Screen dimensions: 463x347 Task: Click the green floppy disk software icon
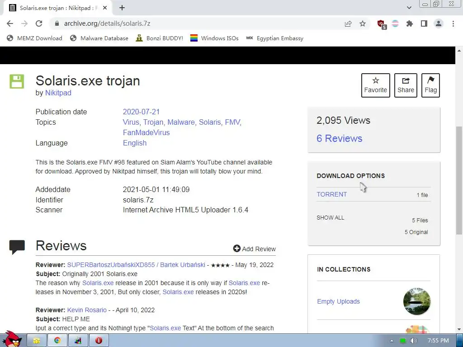pyautogui.click(x=17, y=81)
